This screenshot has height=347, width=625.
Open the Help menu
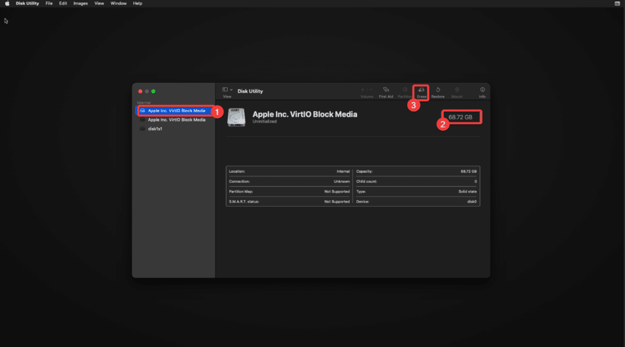137,4
